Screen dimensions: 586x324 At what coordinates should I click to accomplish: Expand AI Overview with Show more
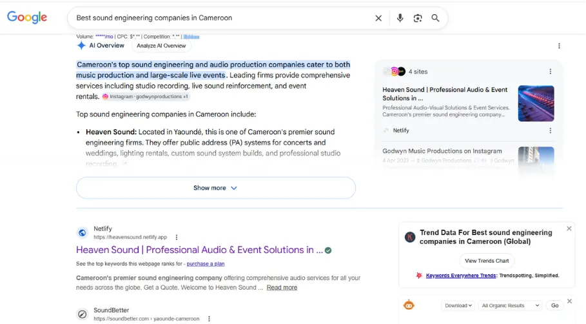pyautogui.click(x=215, y=188)
